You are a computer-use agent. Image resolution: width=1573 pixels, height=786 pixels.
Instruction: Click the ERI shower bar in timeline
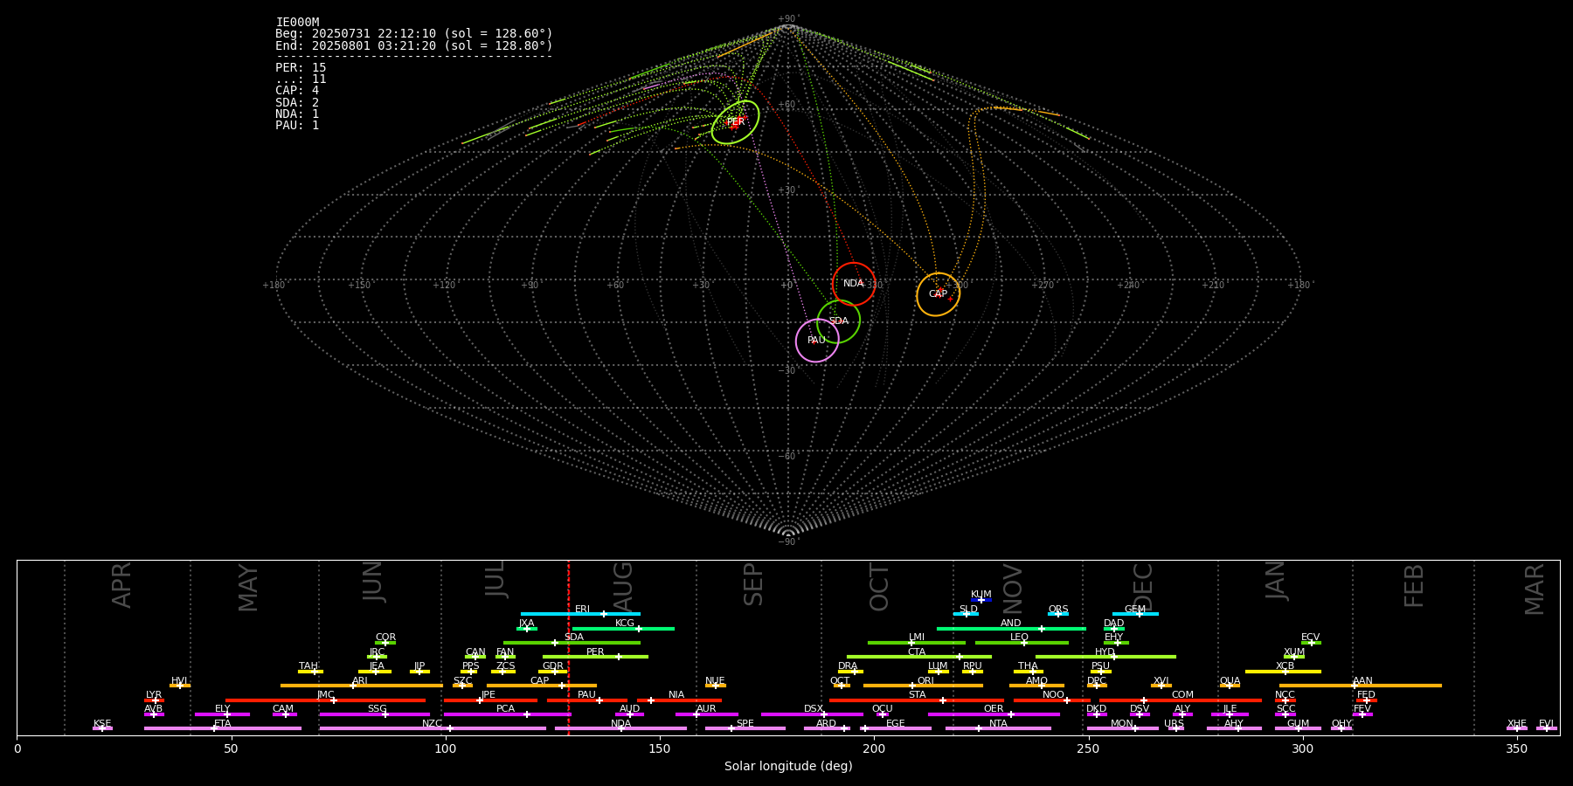tap(580, 614)
